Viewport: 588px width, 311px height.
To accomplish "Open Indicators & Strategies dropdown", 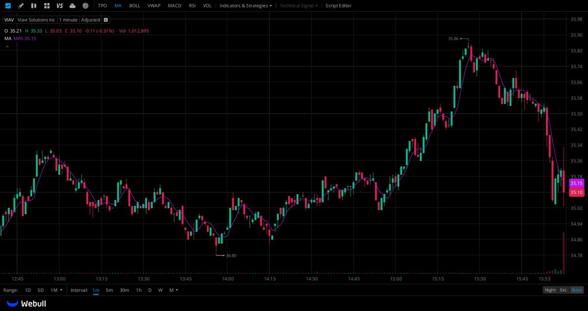I will tap(246, 6).
